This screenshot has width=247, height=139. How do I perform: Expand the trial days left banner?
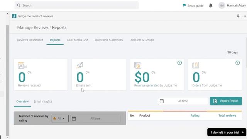click(x=227, y=132)
